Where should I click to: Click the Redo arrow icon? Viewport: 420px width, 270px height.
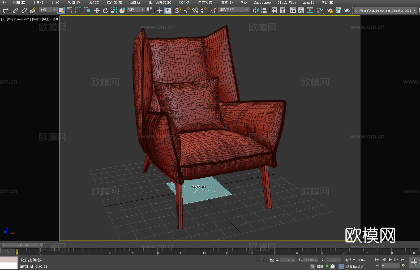(5, 10)
